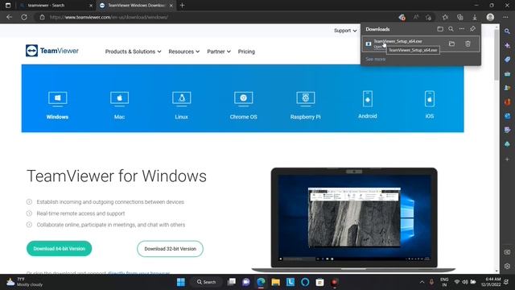Click the browser back arrow
Viewport: 515px width, 290px height.
tap(9, 17)
